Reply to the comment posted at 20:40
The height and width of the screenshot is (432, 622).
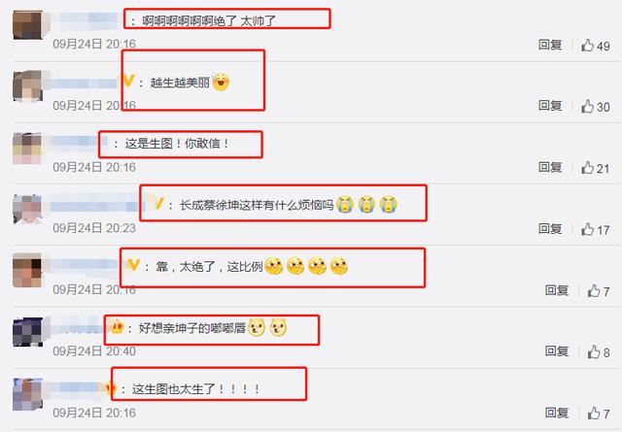coord(556,351)
